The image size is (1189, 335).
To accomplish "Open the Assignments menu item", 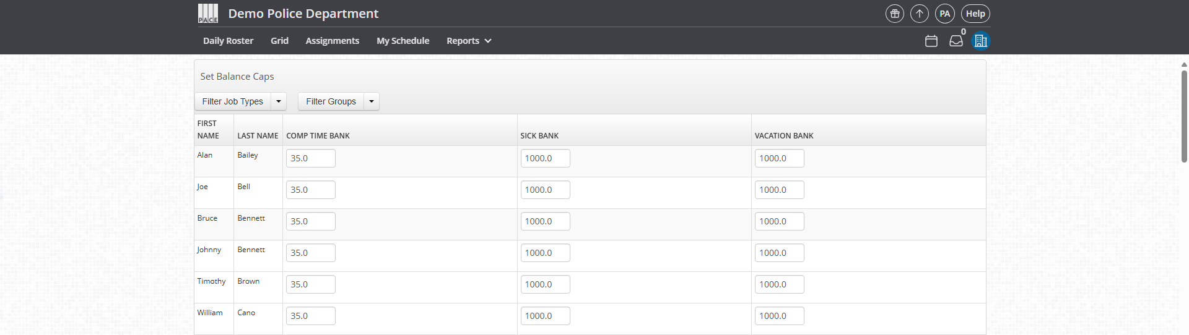I will pos(332,41).
